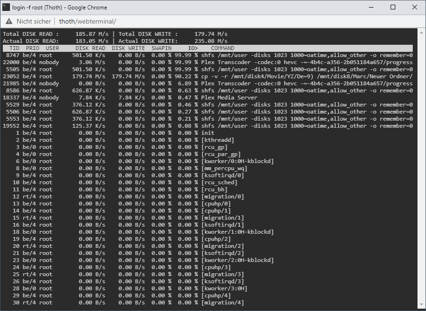Viewport: 426px width, 311px height.
Task: Click the [cpuhp/1] process entry
Action: (216, 211)
